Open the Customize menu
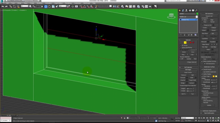The width and height of the screenshot is (220, 123). [77, 3]
